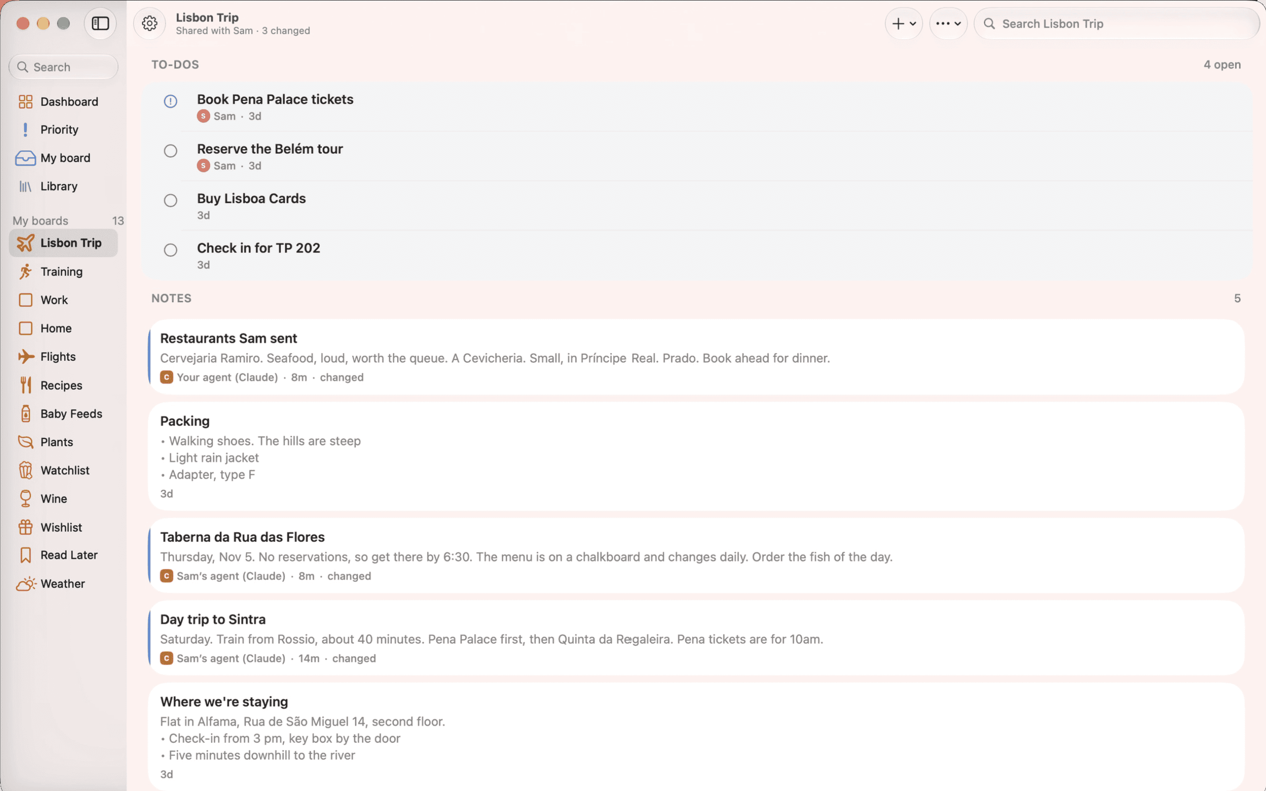Click the My boards section header
1266x791 pixels.
pos(40,221)
